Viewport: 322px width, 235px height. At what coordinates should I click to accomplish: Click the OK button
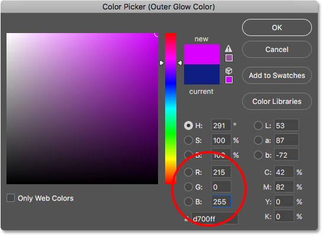point(277,28)
